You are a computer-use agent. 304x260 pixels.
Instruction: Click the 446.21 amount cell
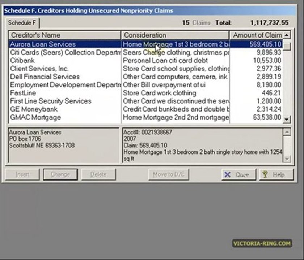256,93
